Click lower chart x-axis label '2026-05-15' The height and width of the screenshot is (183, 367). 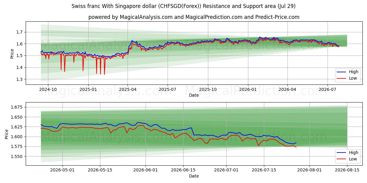coord(100,170)
